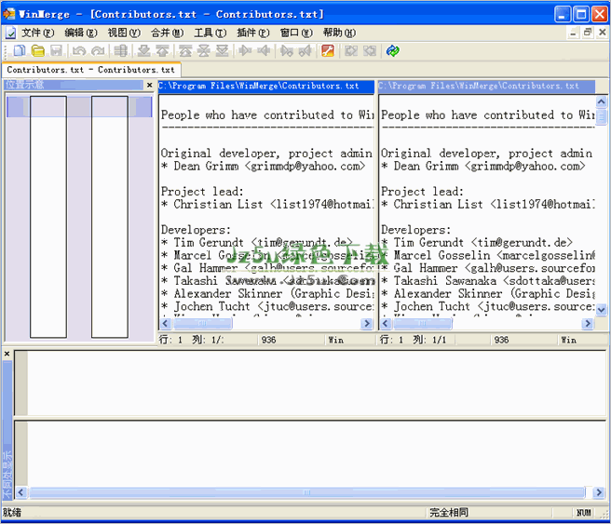Open the 插件(P) menu
Viewport: 611px width, 524px height.
(x=253, y=34)
